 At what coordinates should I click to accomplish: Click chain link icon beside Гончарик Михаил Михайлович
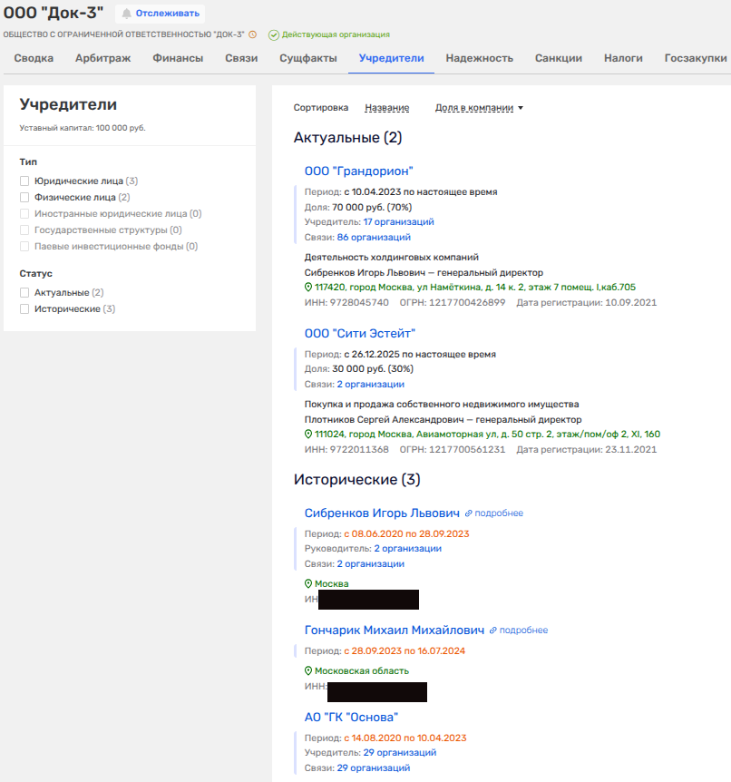tap(493, 630)
